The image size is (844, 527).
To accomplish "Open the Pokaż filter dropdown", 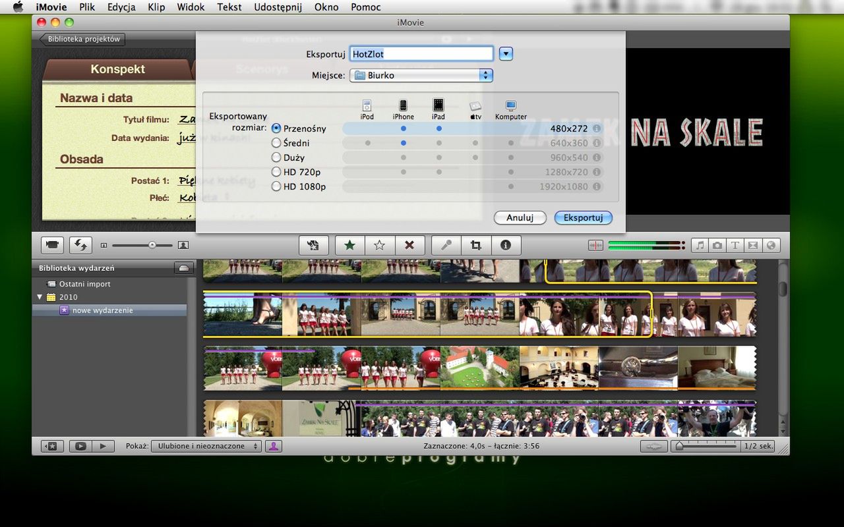I will pyautogui.click(x=206, y=446).
